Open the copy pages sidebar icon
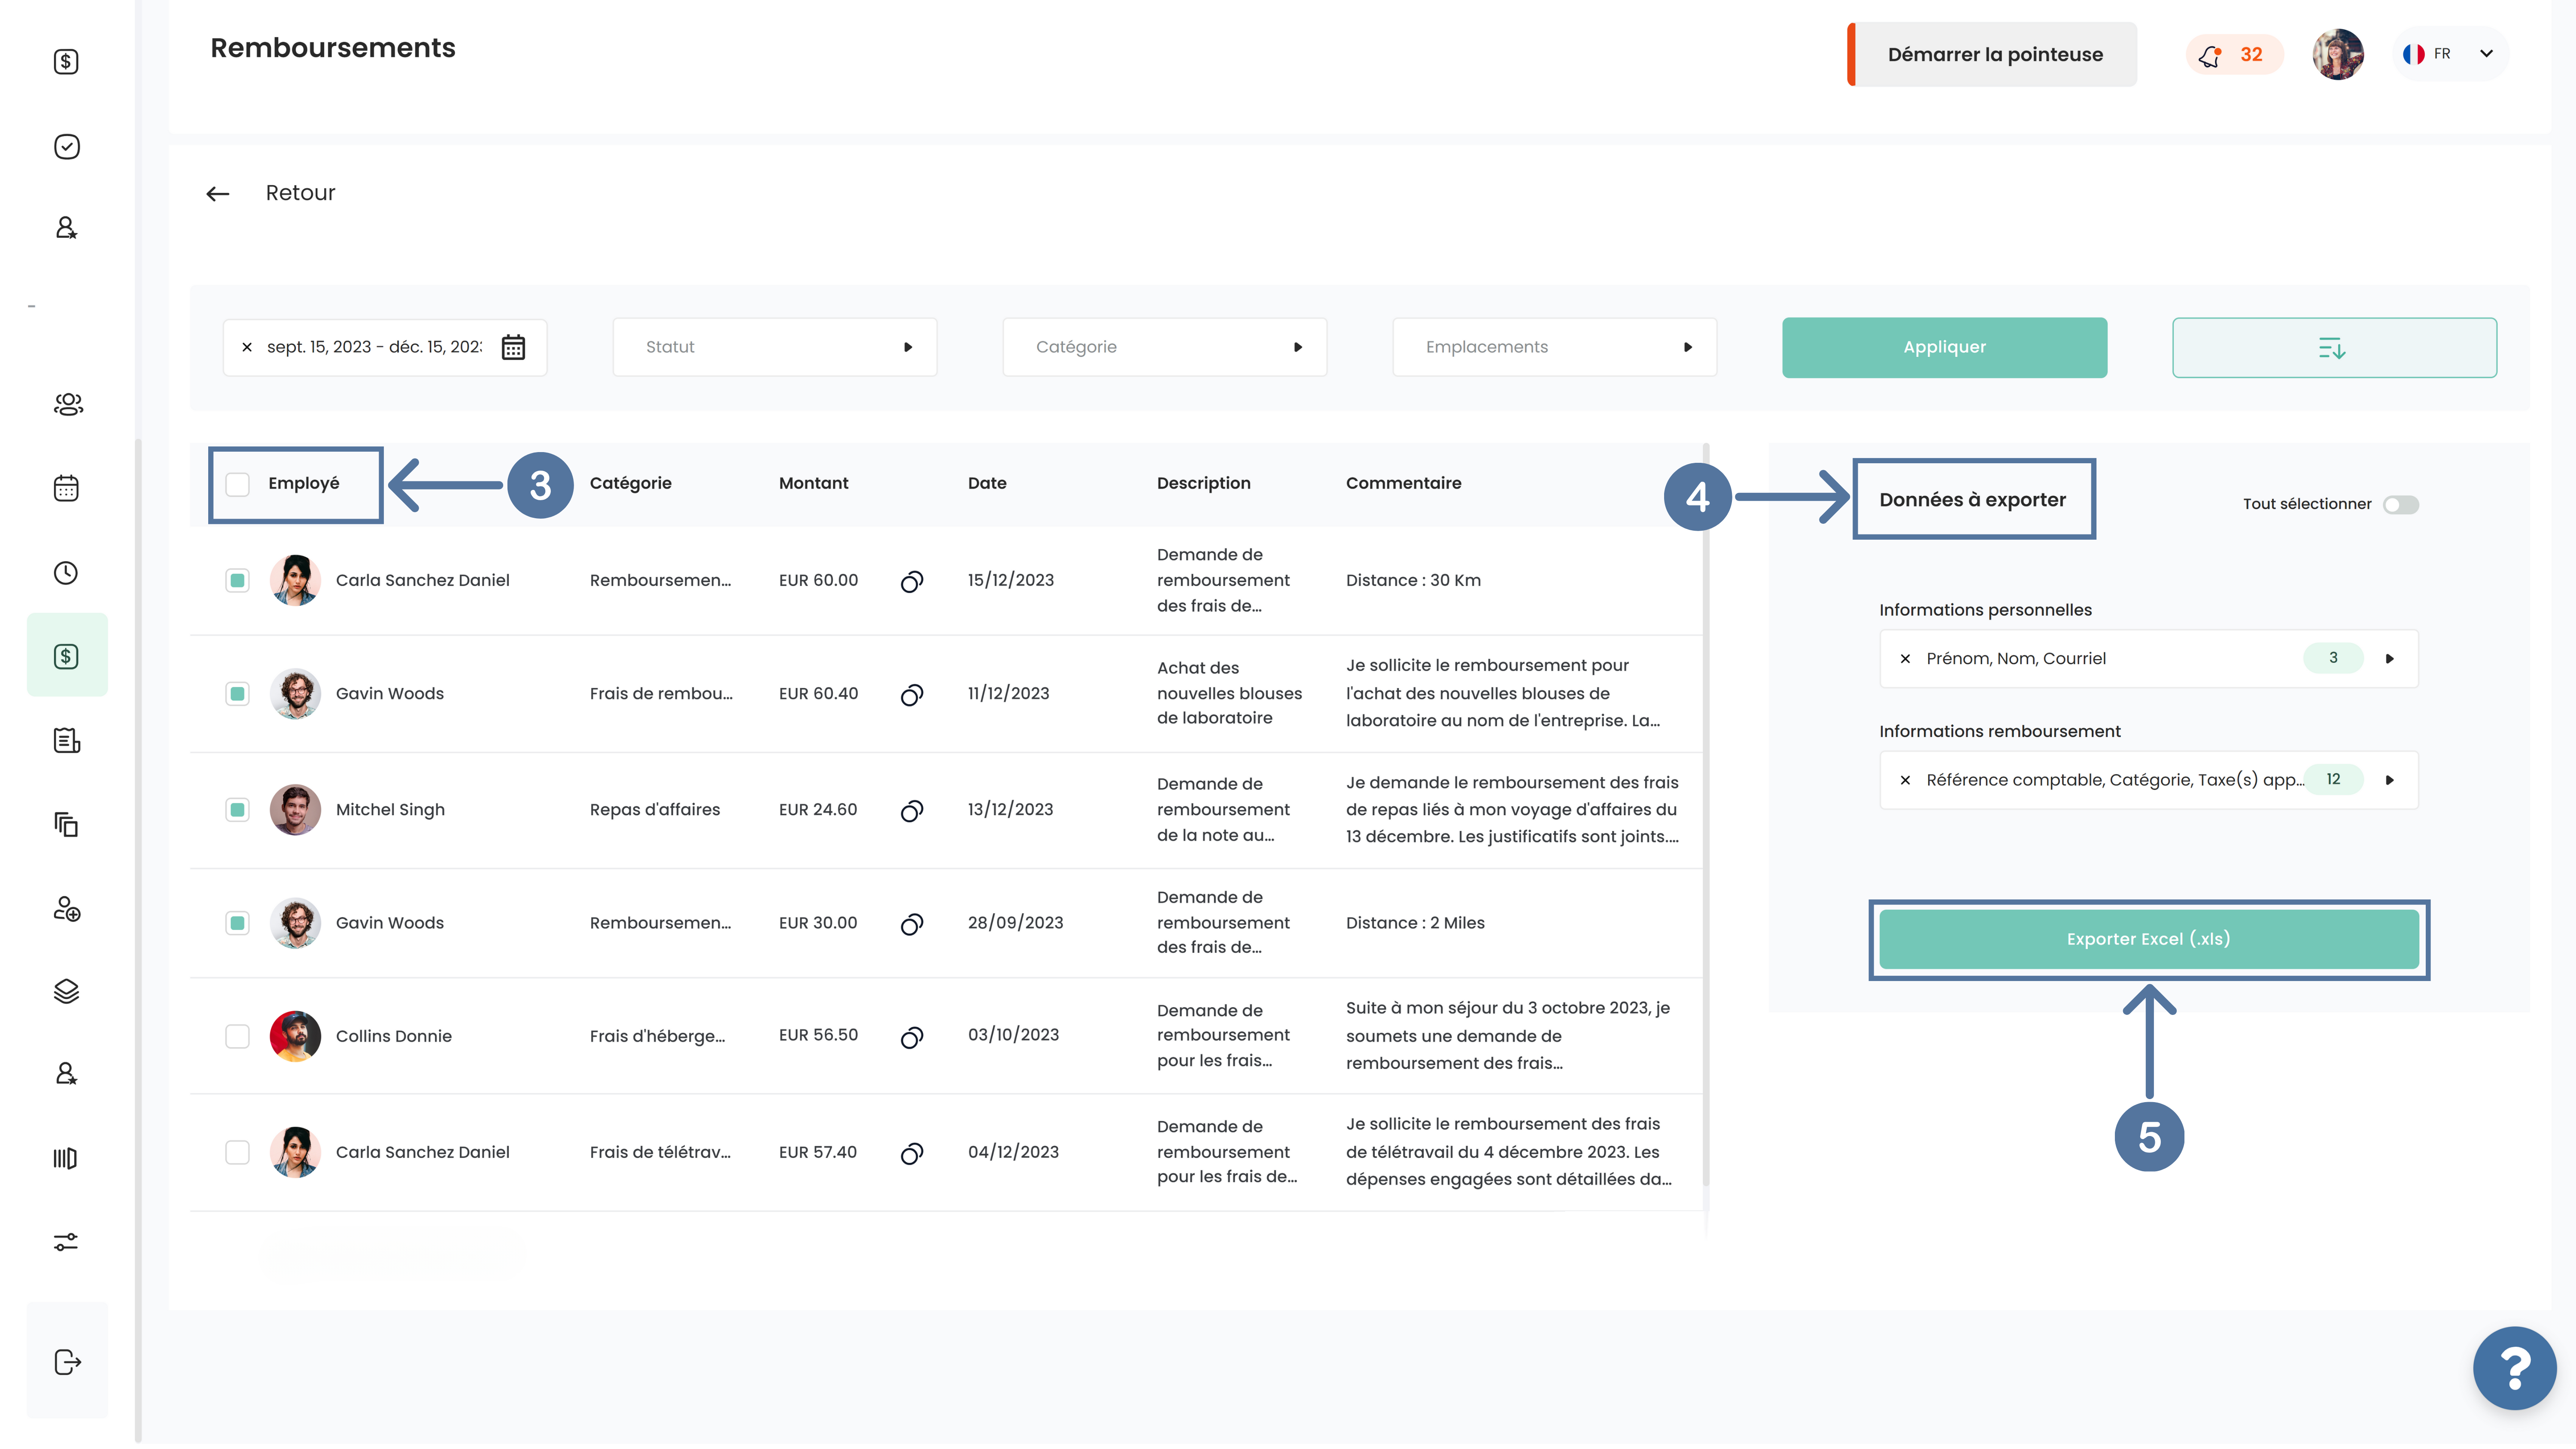 66,825
